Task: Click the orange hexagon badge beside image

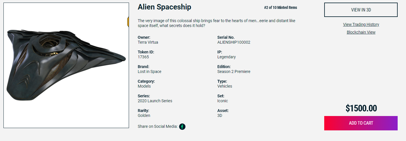Action: pyautogui.click(x=128, y=22)
